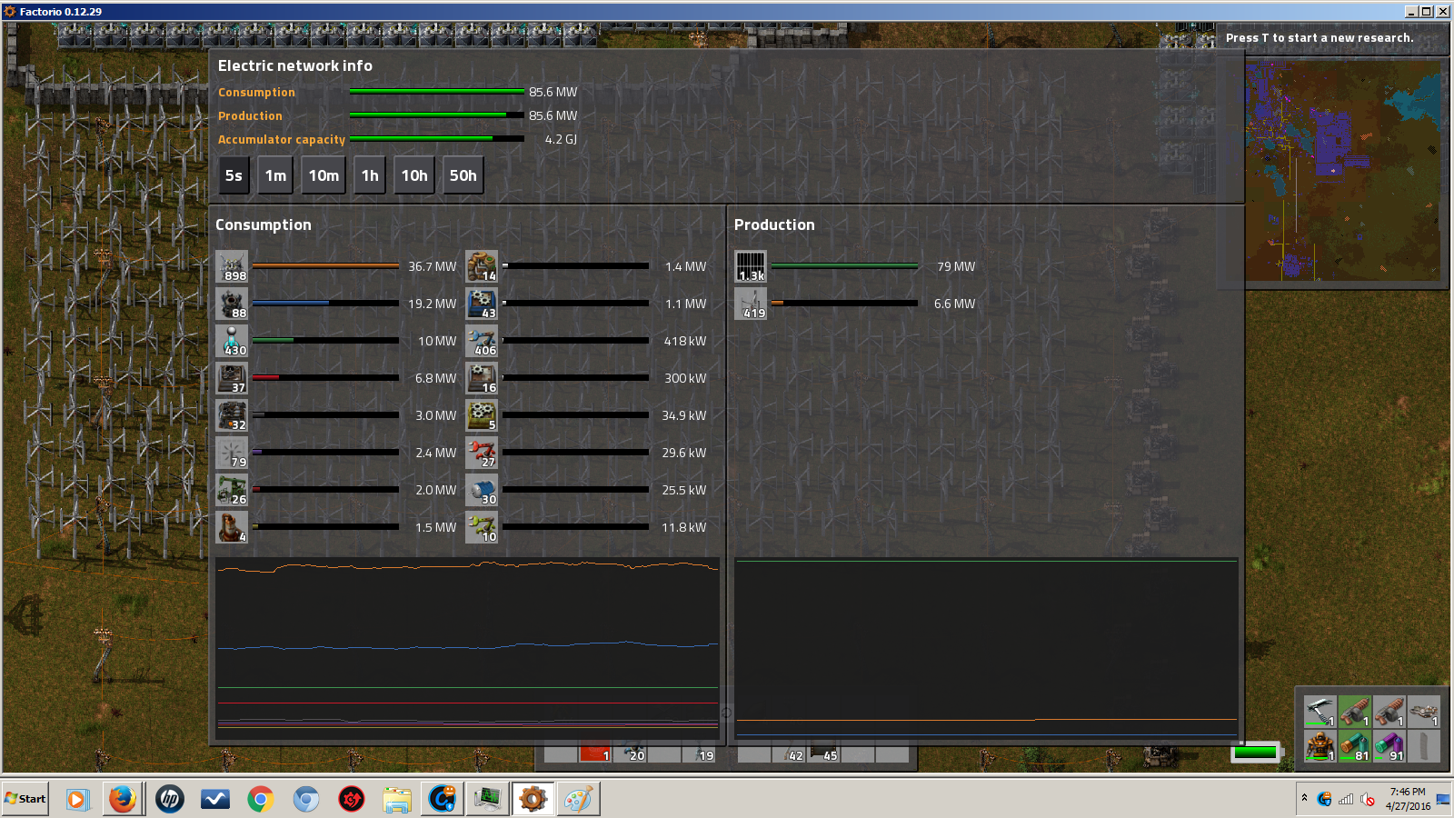Screen dimensions: 1454x818
Task: Click the 'Press T to start a new research' notice
Action: click(x=1320, y=38)
